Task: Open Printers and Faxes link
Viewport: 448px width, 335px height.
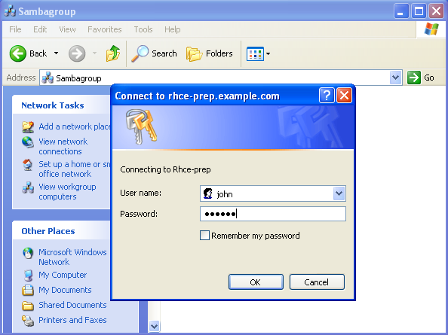Action: tap(72, 320)
